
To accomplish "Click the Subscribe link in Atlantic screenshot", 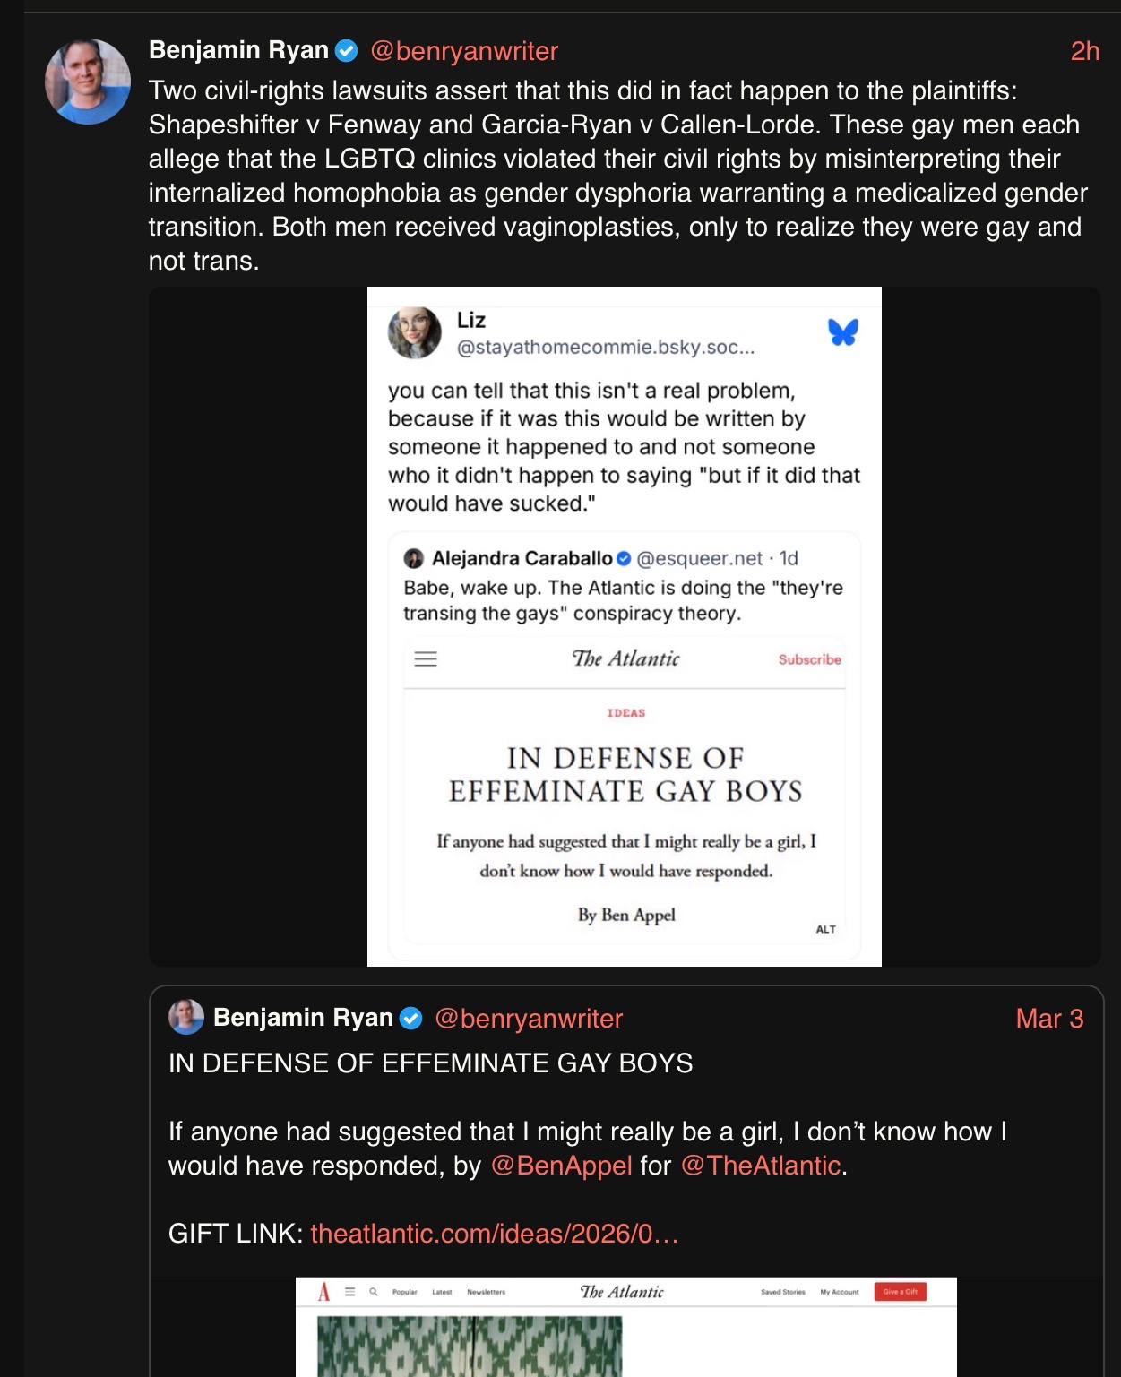I will point(810,659).
